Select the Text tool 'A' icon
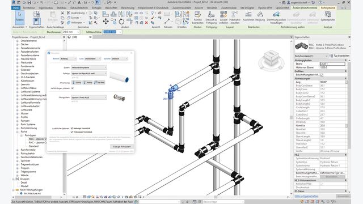This screenshot has width=363, height=204. click(x=79, y=2)
